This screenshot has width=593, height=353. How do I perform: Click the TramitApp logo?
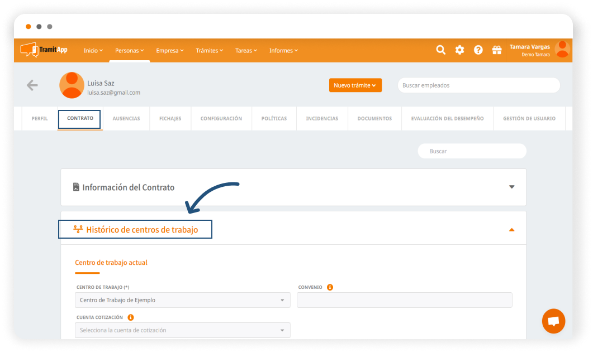44,50
